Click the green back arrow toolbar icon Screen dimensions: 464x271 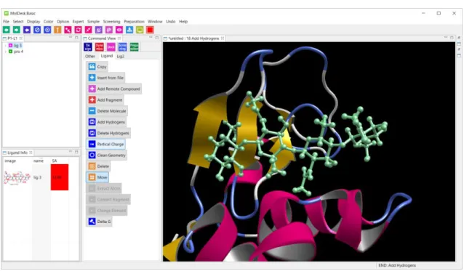tap(7, 30)
